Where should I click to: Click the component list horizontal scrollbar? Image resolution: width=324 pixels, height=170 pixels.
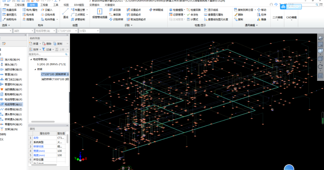43,122
